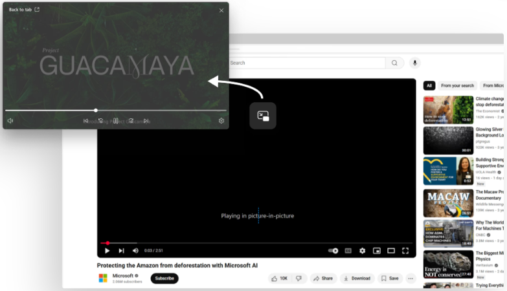The height and width of the screenshot is (291, 507).
Task: Open the Macaw Project thumbnail
Action: 448,203
